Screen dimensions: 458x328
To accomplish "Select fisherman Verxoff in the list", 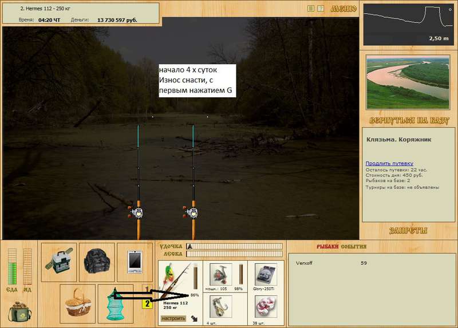I will pos(304,263).
